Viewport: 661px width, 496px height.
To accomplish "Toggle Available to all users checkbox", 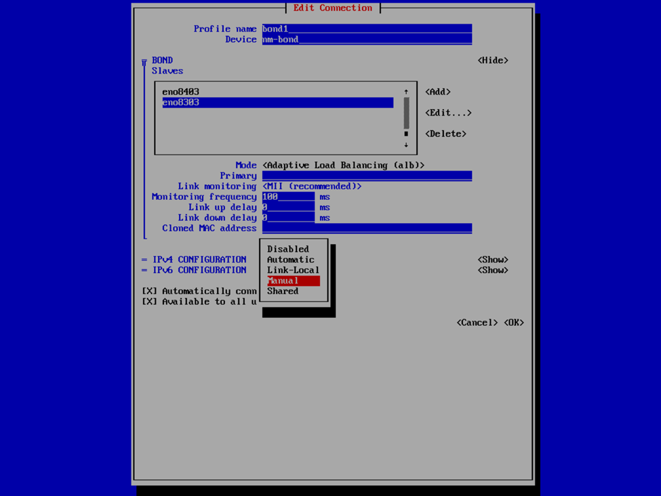I will coord(149,302).
